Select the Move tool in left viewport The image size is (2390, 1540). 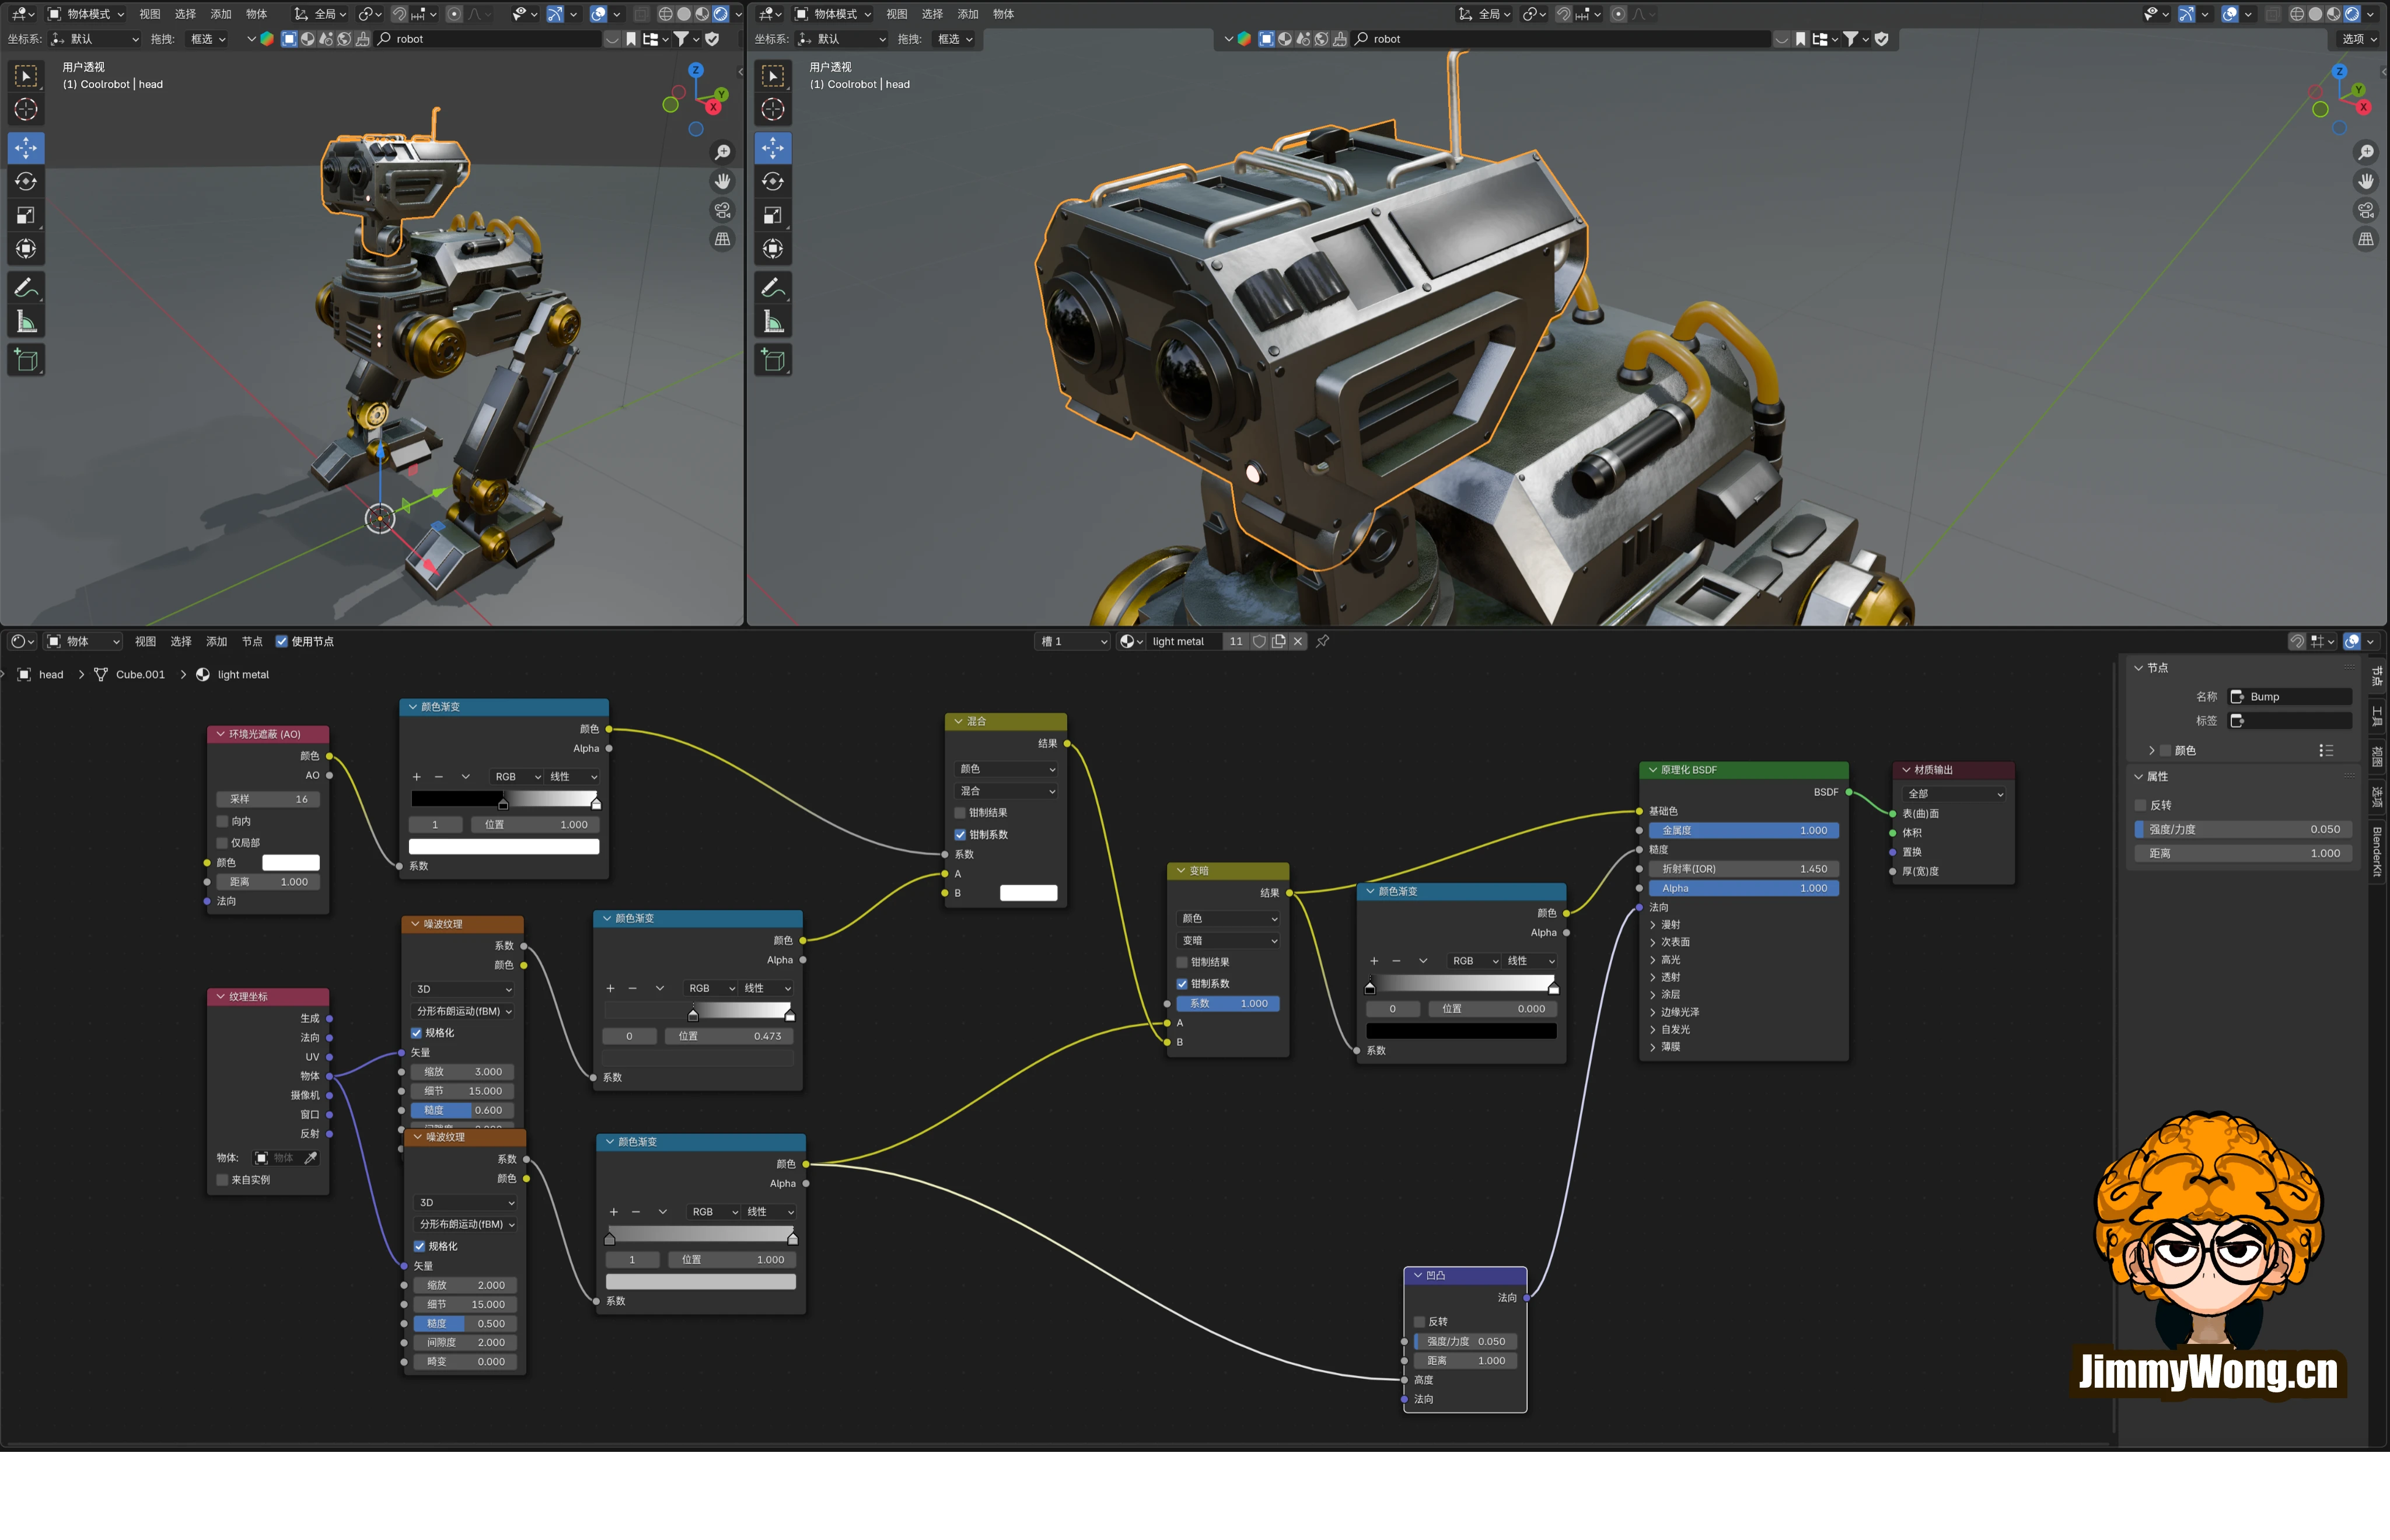(x=26, y=148)
